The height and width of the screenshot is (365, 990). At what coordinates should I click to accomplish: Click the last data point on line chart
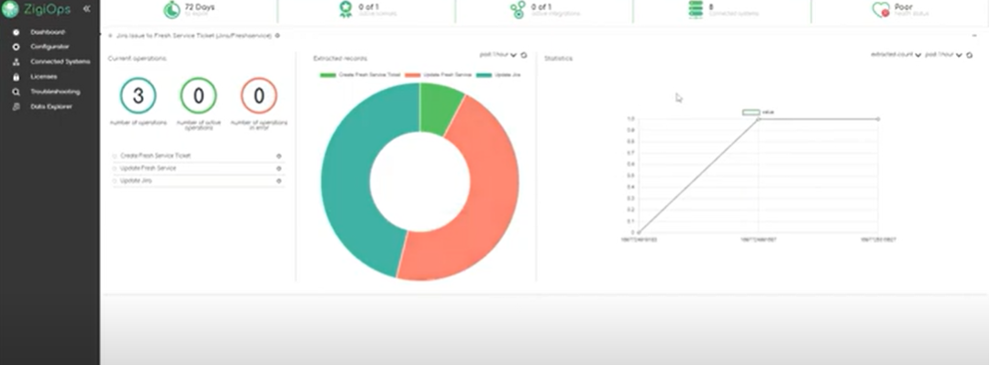[x=878, y=118]
